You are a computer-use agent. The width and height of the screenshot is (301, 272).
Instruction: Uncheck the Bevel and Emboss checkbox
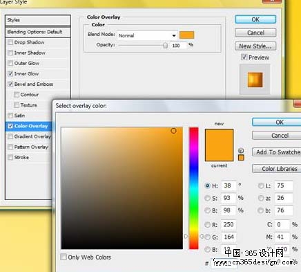(x=10, y=84)
